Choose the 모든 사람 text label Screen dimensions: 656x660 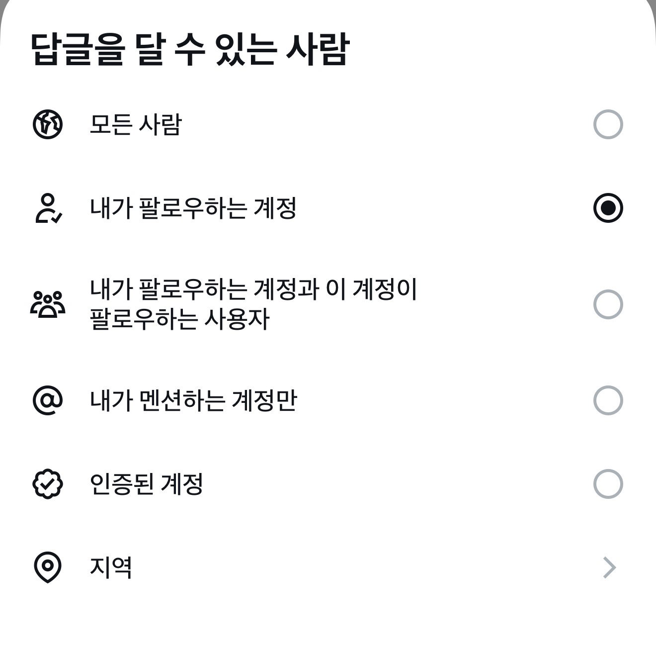pos(136,124)
